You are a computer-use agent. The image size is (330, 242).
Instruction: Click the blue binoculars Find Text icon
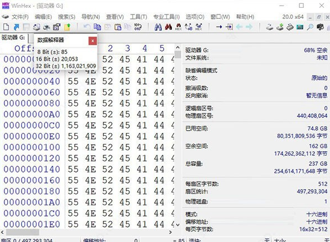(158, 27)
